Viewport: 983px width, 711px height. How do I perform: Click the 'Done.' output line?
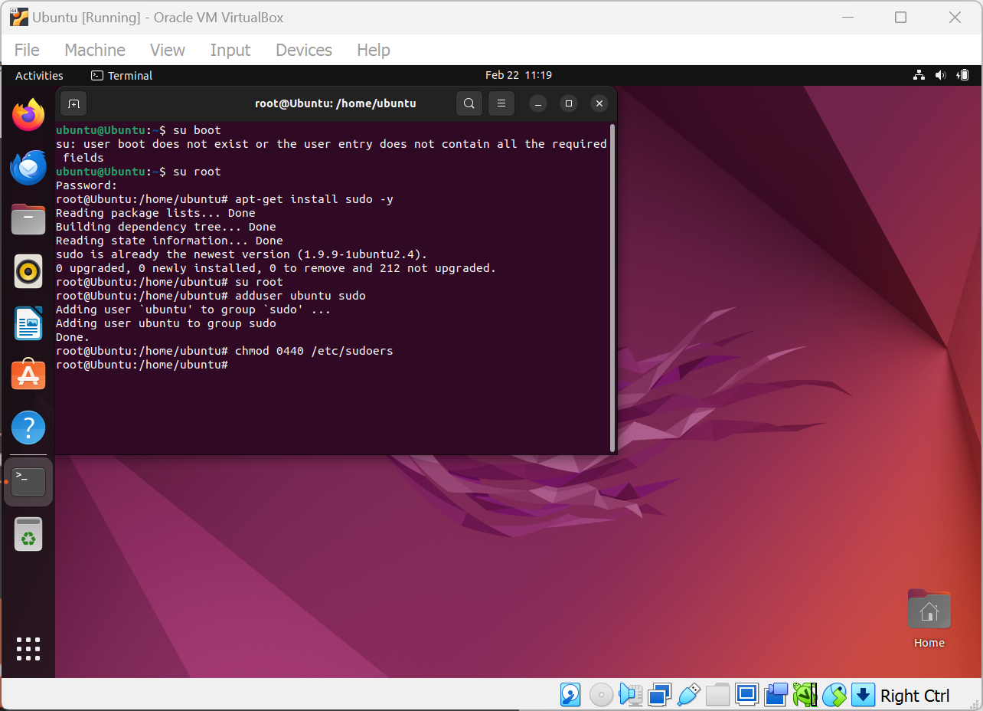(x=73, y=337)
